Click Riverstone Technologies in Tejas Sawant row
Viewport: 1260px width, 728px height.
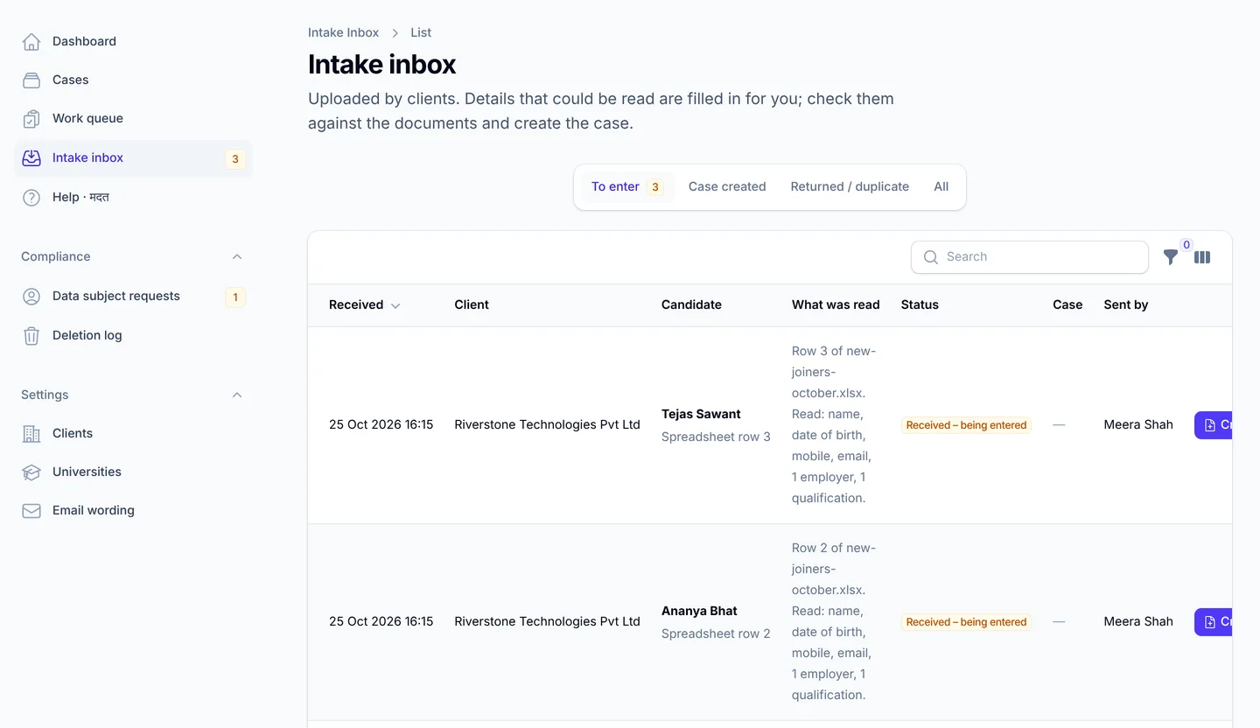[x=547, y=424]
